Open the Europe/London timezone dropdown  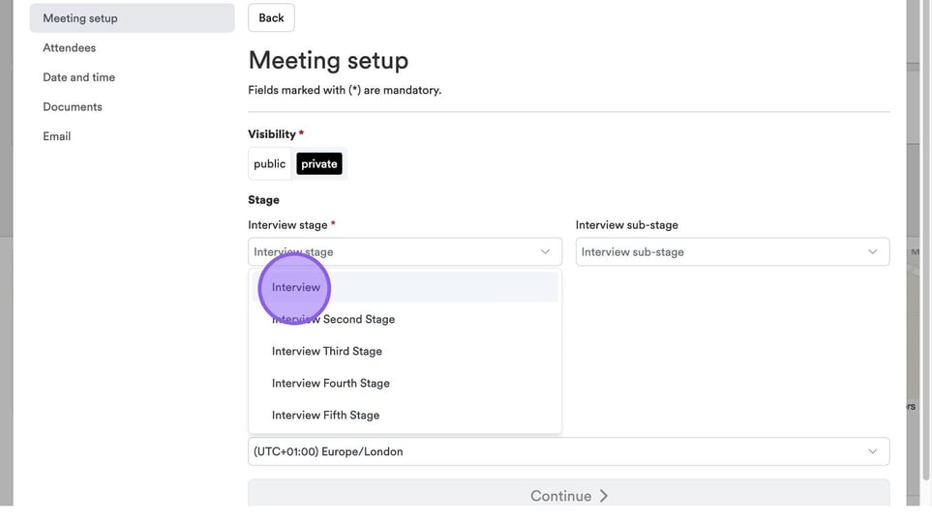[556, 451]
